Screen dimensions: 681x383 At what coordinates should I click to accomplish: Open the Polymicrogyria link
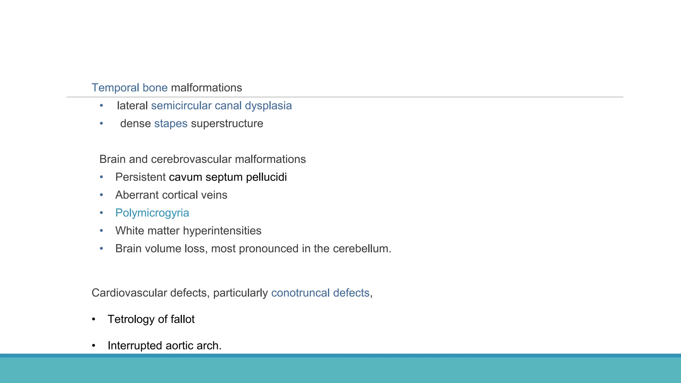[152, 213]
